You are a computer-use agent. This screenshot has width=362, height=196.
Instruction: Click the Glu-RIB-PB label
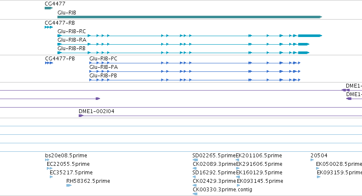point(103,76)
